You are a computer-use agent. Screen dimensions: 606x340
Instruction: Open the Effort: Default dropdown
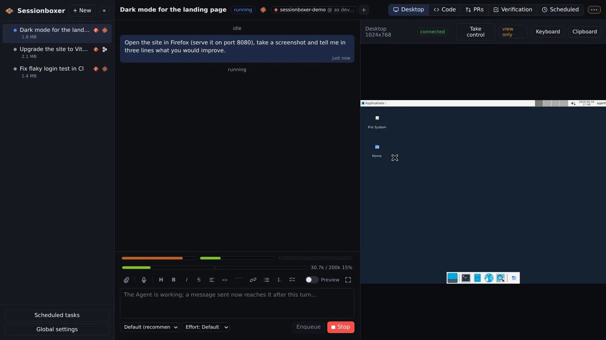[x=206, y=327]
